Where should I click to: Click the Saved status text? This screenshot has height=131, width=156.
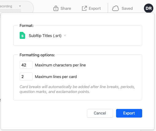[127, 8]
